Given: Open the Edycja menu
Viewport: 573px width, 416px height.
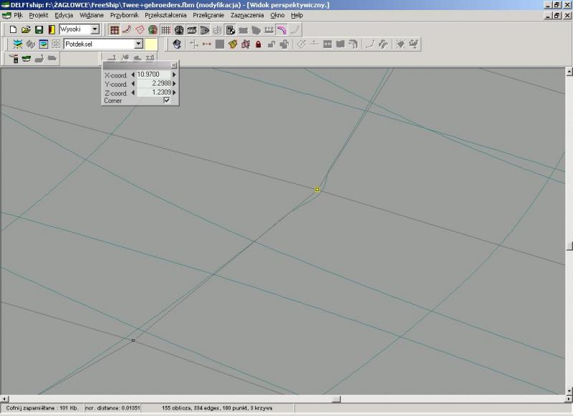Looking at the screenshot, I should pos(64,15).
